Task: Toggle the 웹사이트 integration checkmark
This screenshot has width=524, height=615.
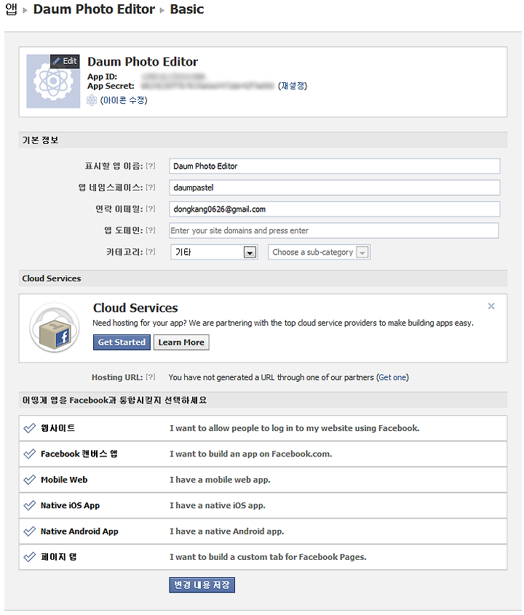Action: [x=29, y=428]
